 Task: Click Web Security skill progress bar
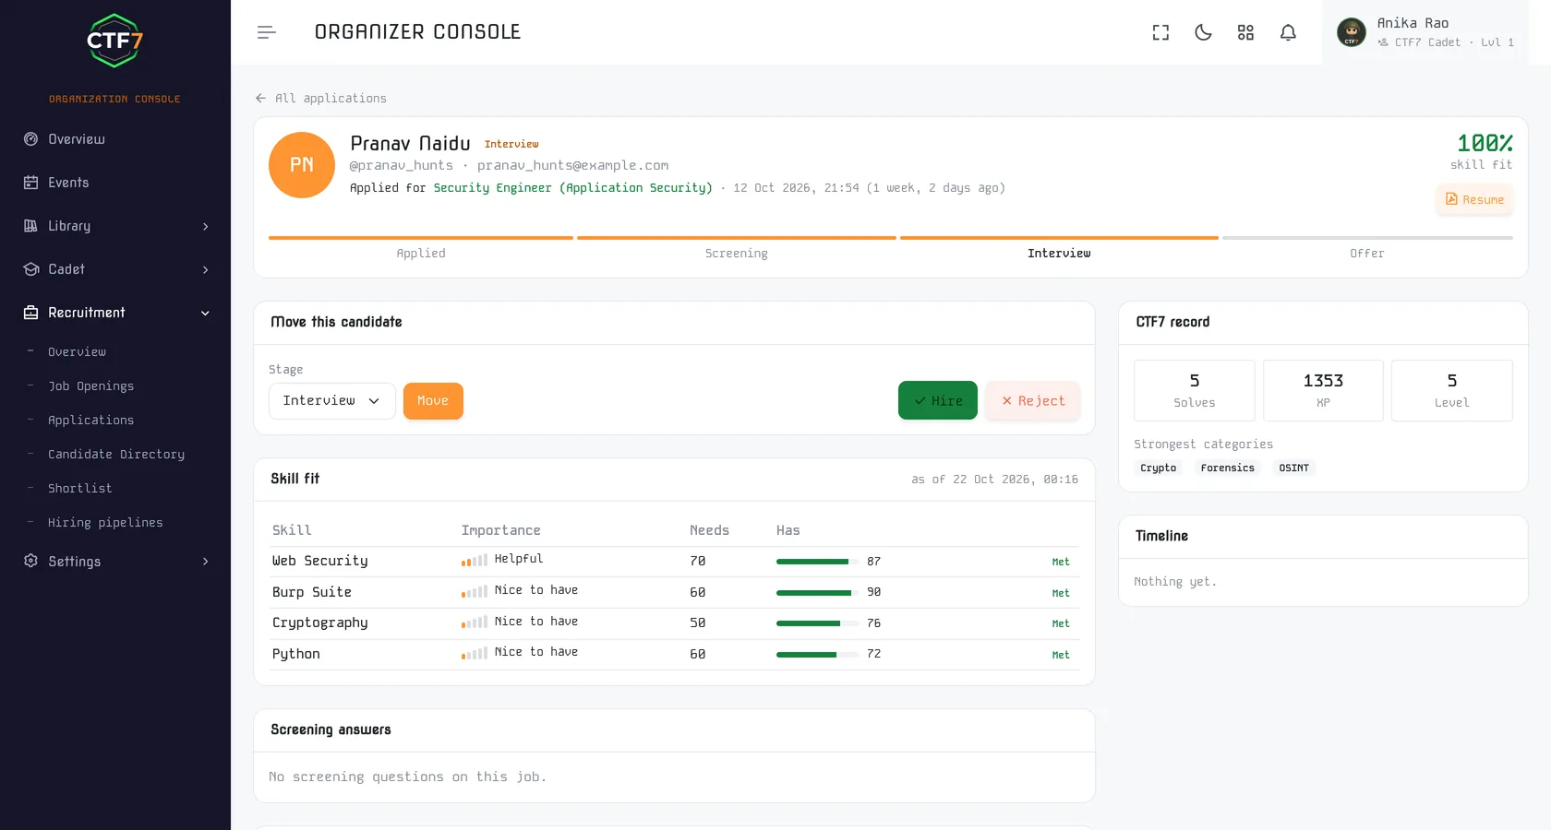click(x=817, y=562)
